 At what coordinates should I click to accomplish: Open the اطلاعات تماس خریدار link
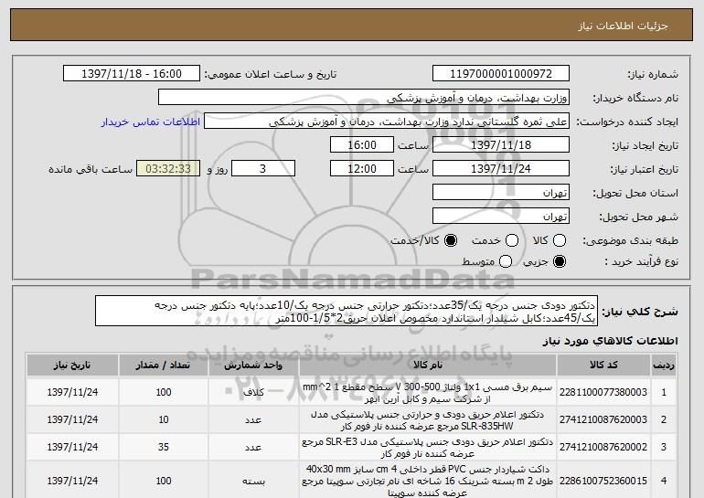click(x=151, y=122)
